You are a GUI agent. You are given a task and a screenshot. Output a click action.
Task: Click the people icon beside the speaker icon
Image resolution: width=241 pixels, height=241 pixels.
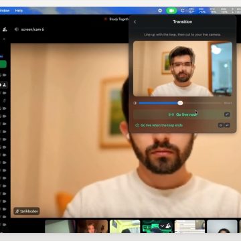point(5,29)
